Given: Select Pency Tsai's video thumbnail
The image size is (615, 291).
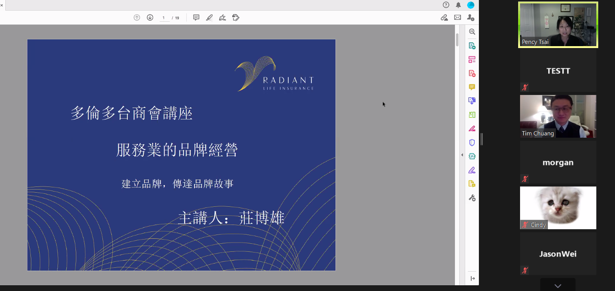Looking at the screenshot, I should point(558,25).
